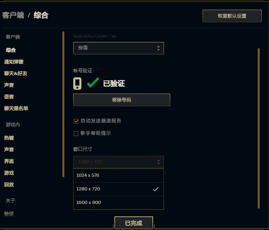Select 1024 x 576 window size
The height and width of the screenshot is (230, 269).
click(x=118, y=175)
